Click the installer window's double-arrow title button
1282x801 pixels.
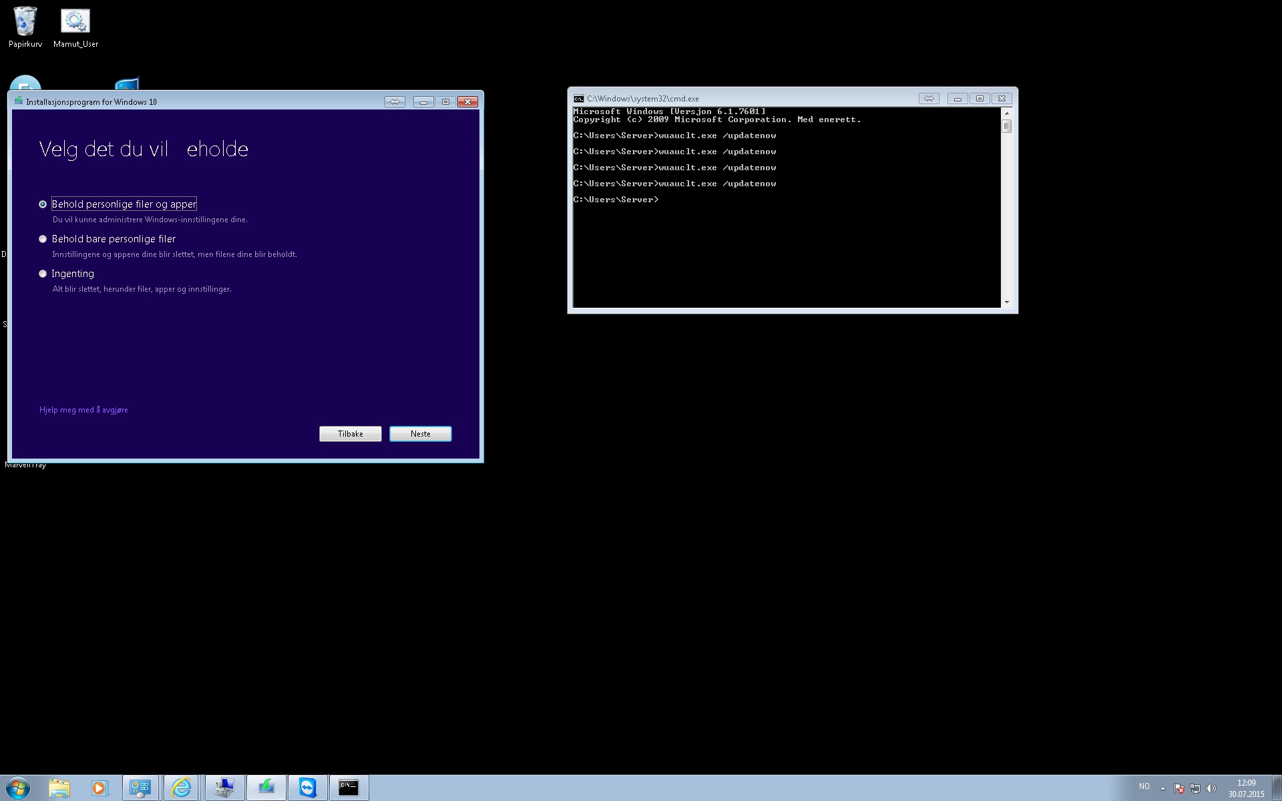coord(395,101)
